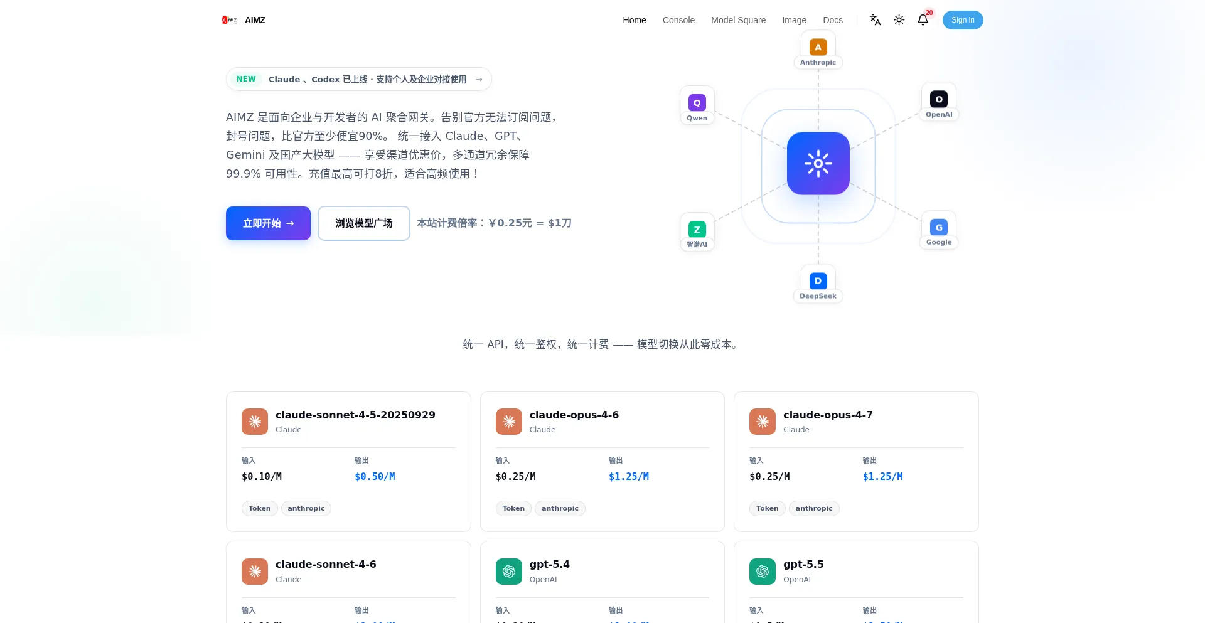Click the Claude subtitle under claude-sonnet-4-6
1205x623 pixels.
pos(289,580)
